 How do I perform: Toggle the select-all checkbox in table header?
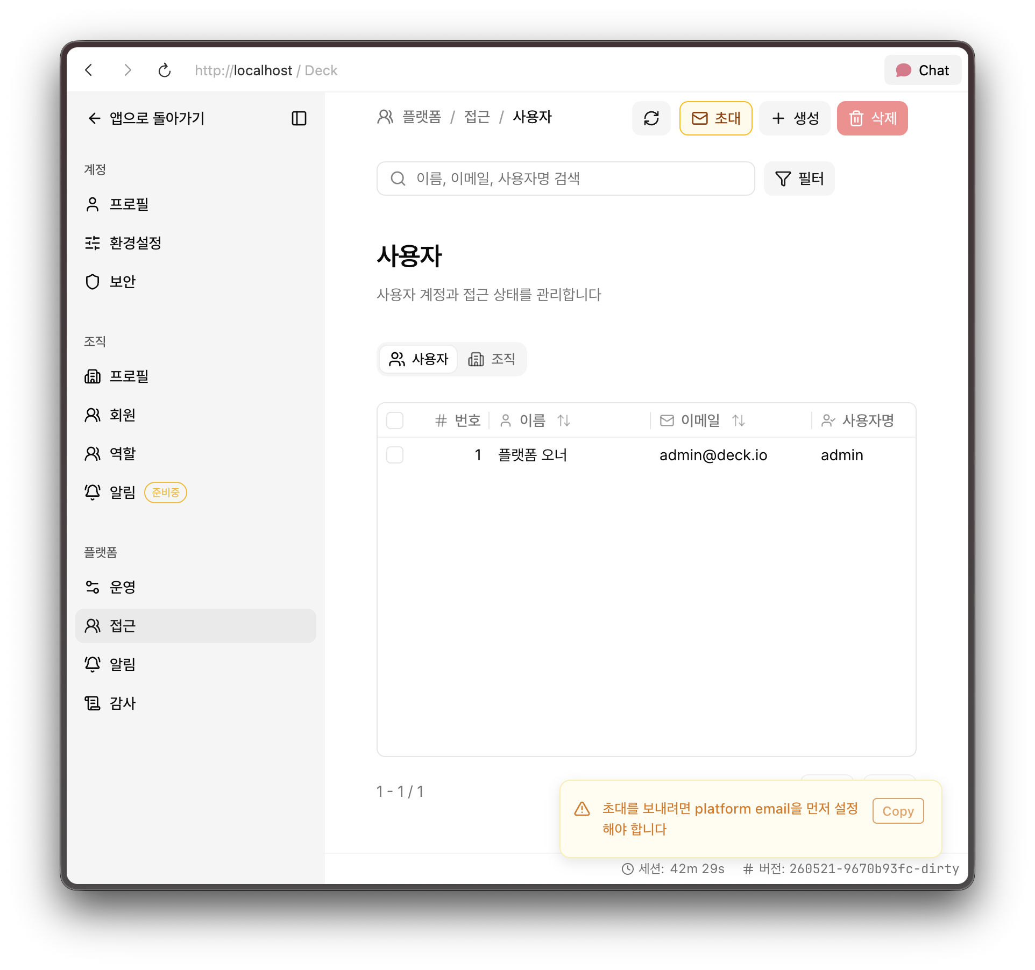395,420
